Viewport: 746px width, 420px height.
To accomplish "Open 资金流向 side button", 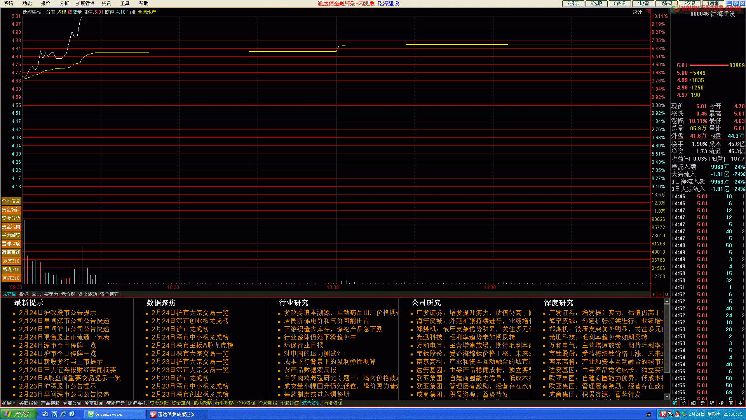I will [11, 227].
